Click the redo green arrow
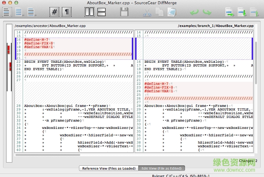This screenshot has height=177, width=264. click(207, 12)
